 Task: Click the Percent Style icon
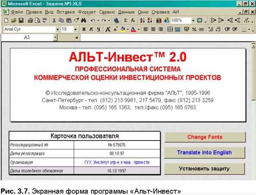pos(194,29)
